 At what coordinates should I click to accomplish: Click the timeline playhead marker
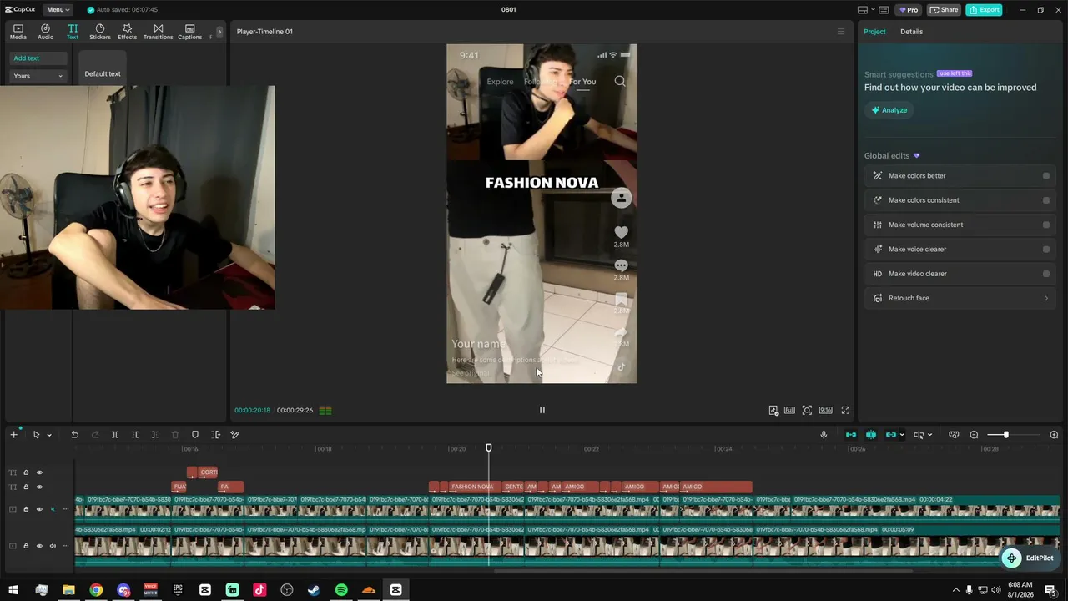pyautogui.click(x=489, y=448)
